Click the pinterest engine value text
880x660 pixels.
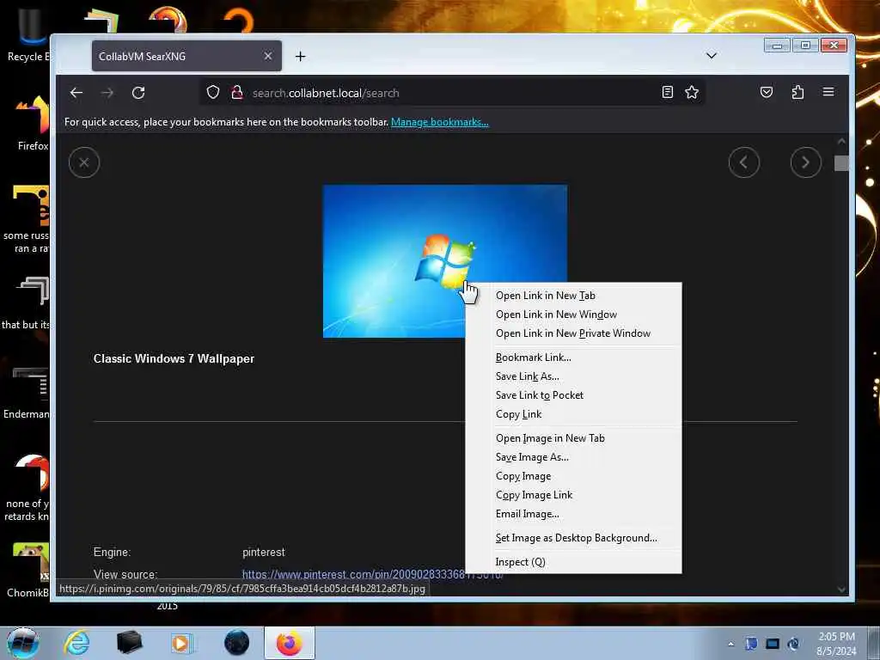tap(264, 553)
